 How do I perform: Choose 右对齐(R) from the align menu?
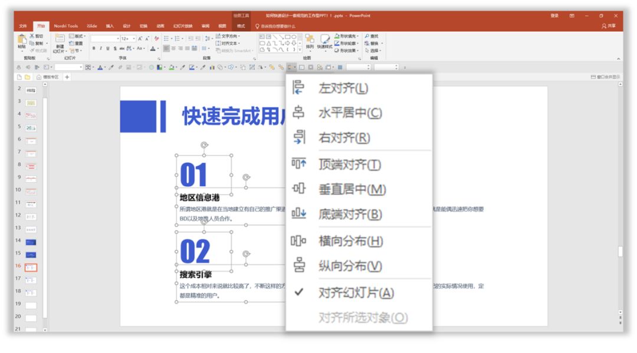click(x=359, y=138)
